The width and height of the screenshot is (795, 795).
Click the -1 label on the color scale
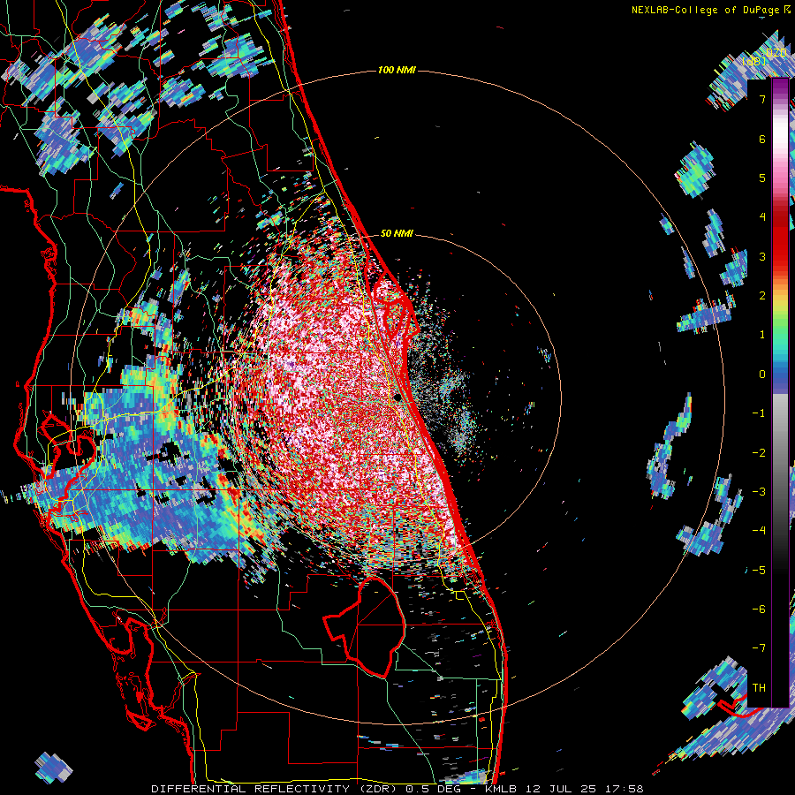click(759, 413)
